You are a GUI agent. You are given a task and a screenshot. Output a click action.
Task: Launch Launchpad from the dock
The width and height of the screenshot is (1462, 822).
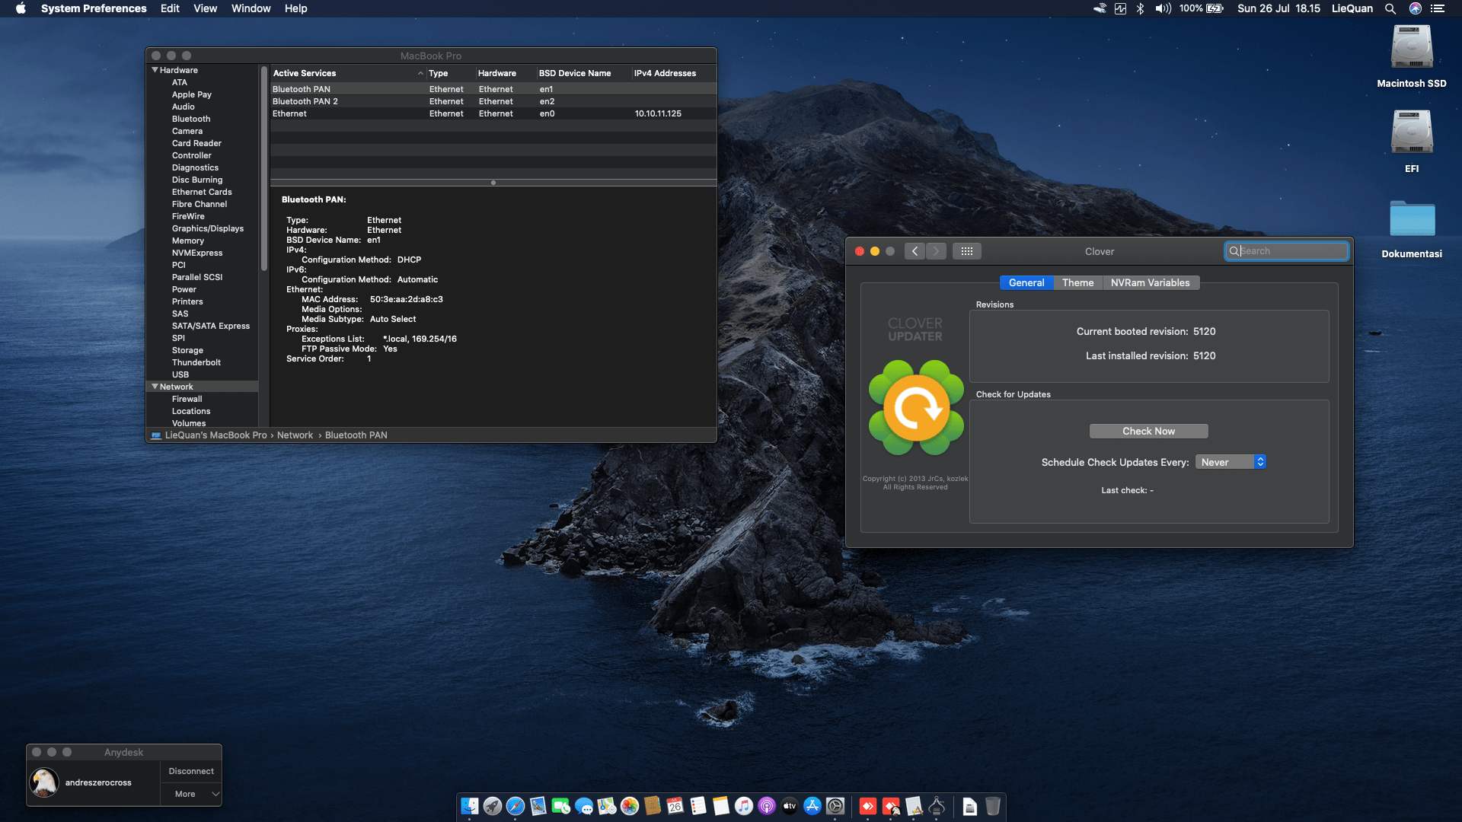pos(493,806)
